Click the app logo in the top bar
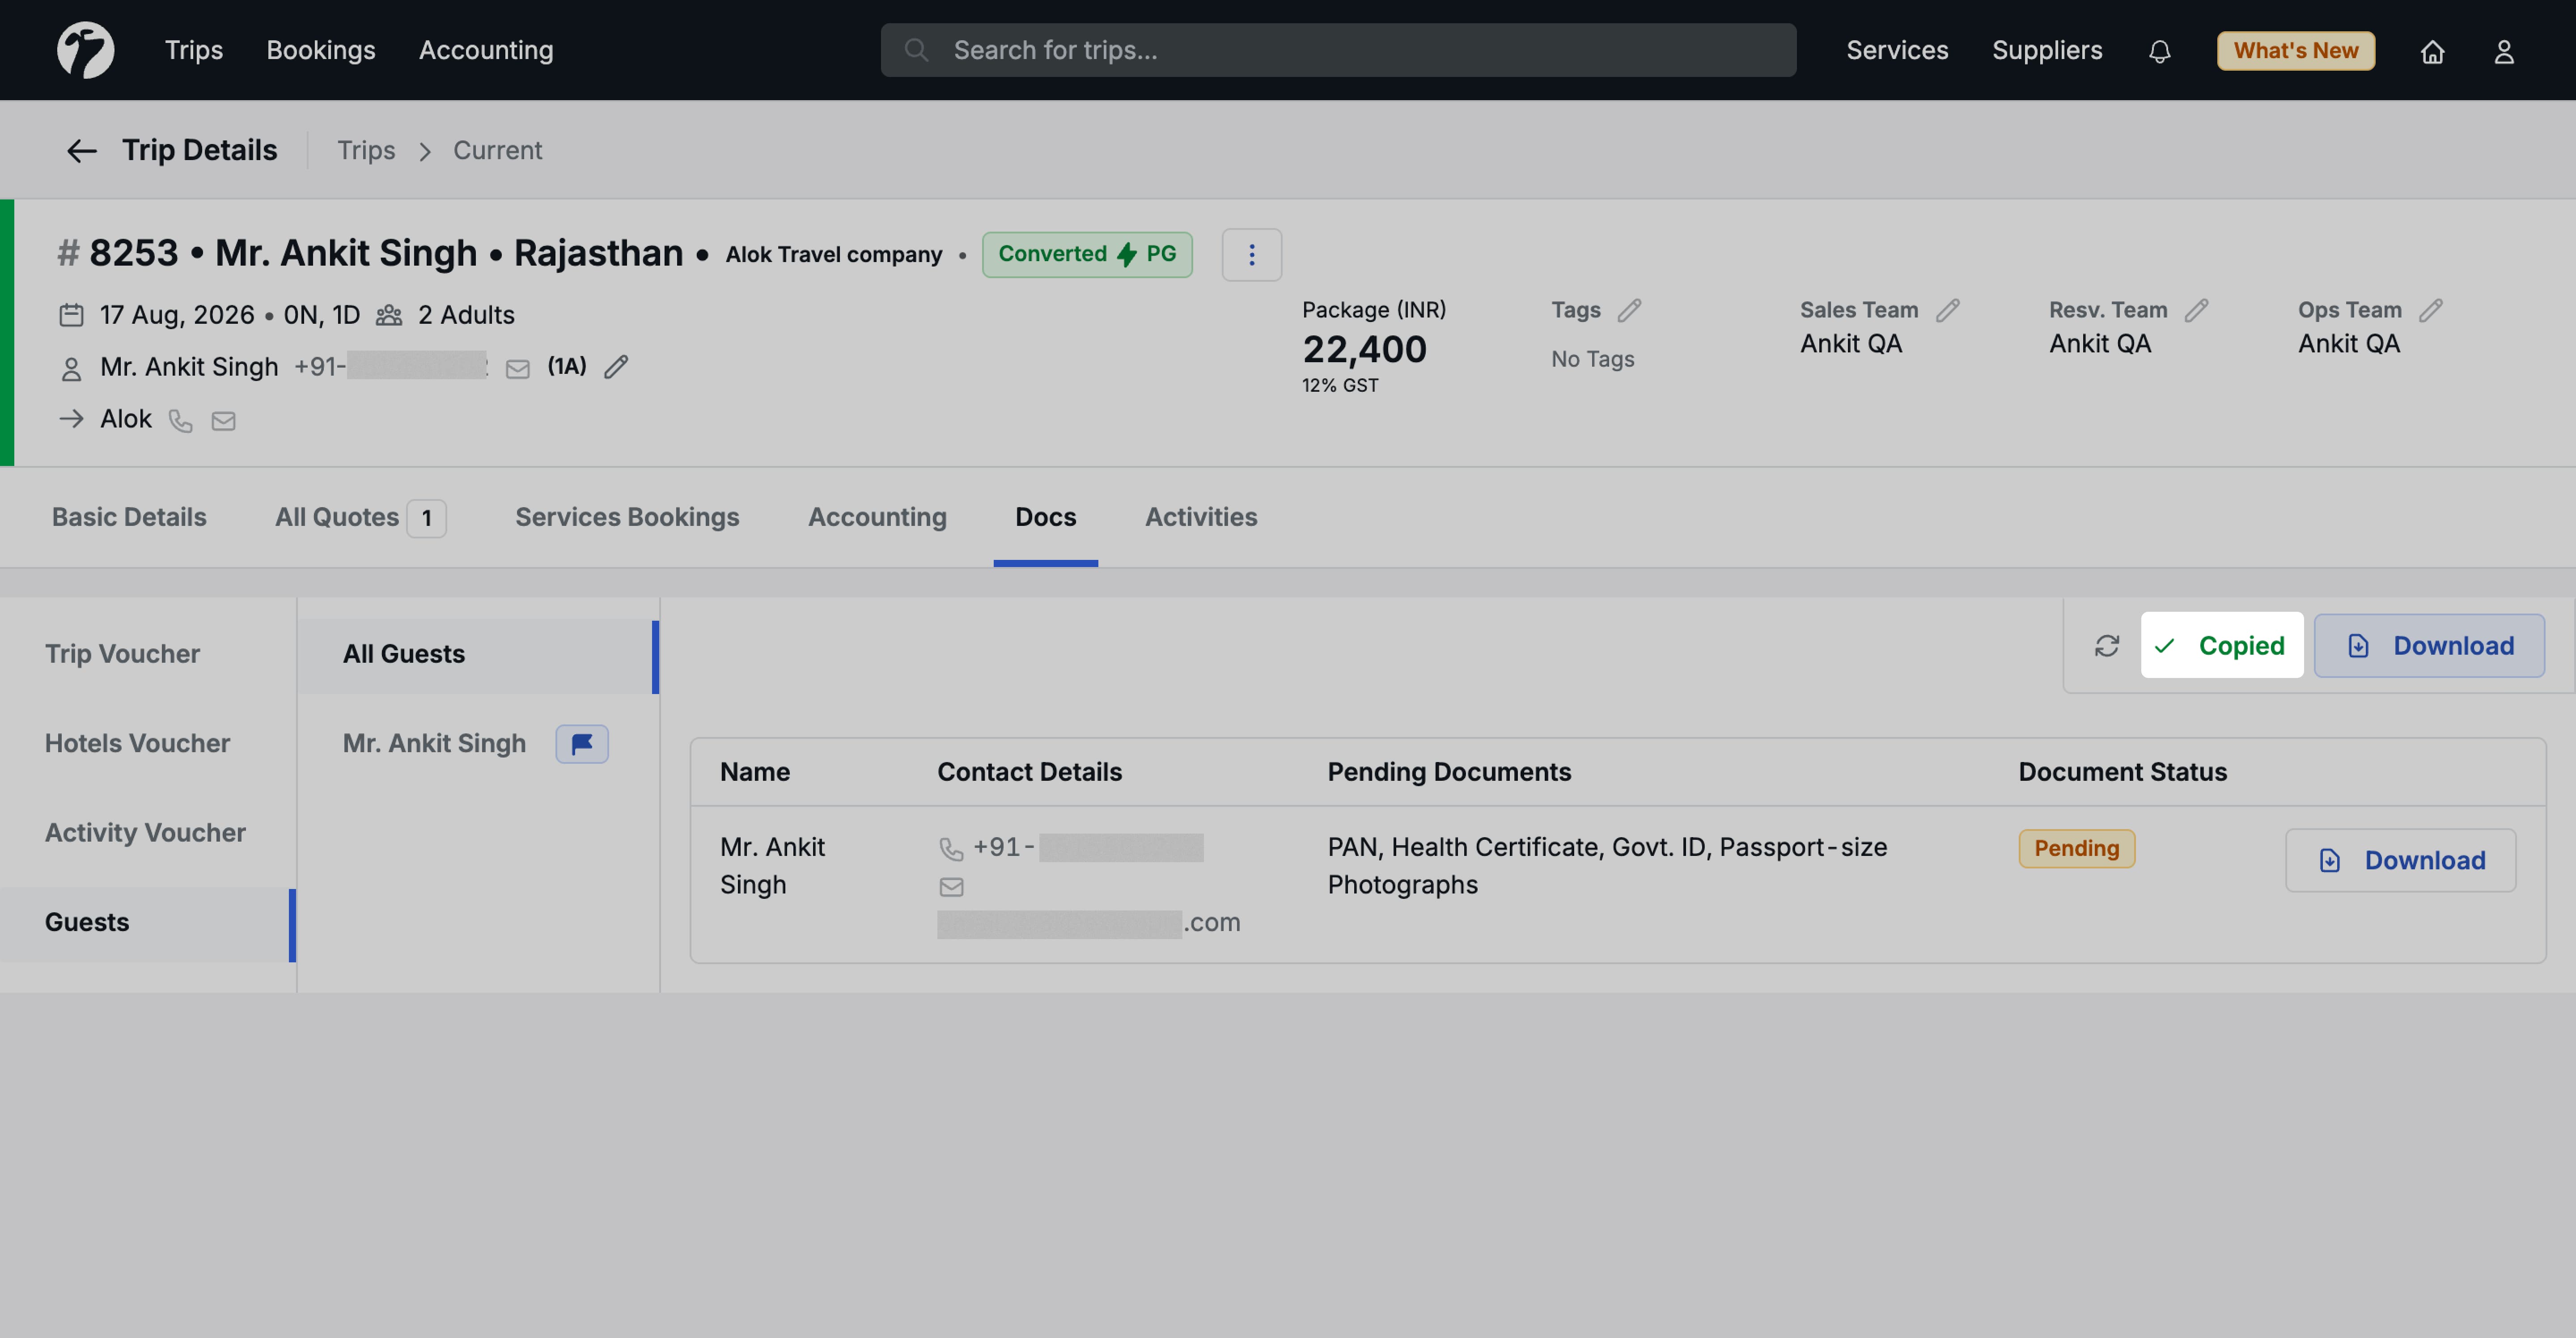2576x1338 pixels. point(85,50)
